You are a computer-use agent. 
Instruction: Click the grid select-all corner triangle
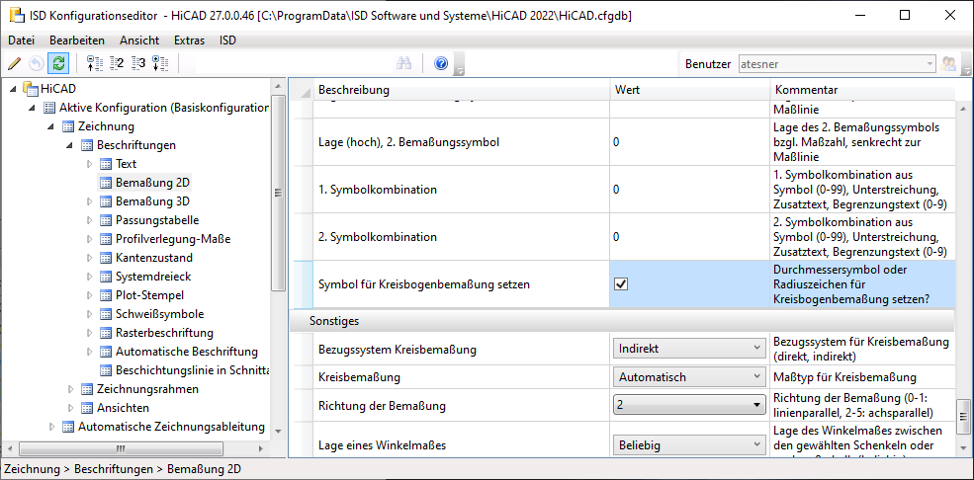point(305,93)
